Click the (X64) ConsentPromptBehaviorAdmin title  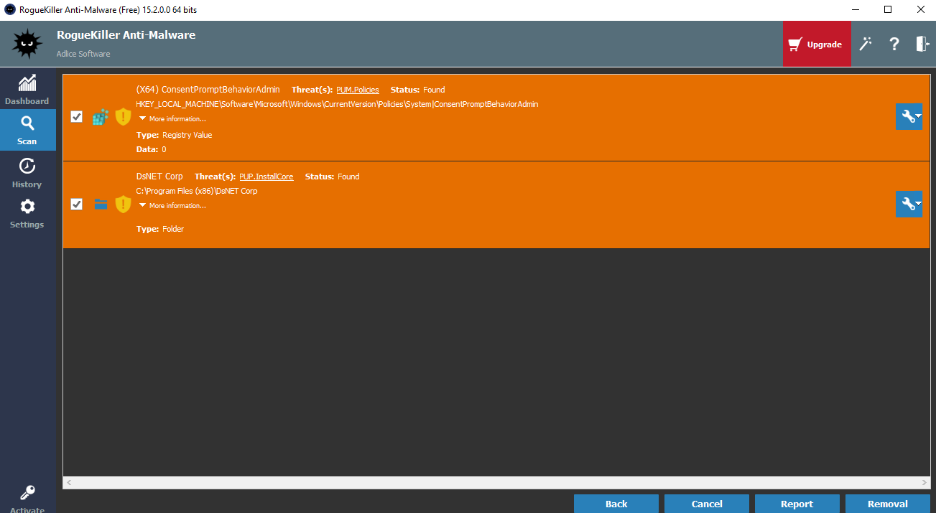208,90
